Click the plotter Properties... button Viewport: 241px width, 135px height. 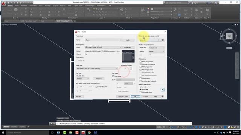[128, 48]
